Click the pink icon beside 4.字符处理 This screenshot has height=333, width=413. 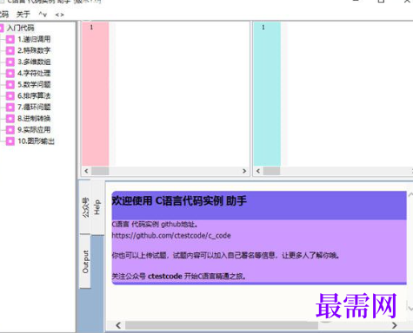[10, 73]
